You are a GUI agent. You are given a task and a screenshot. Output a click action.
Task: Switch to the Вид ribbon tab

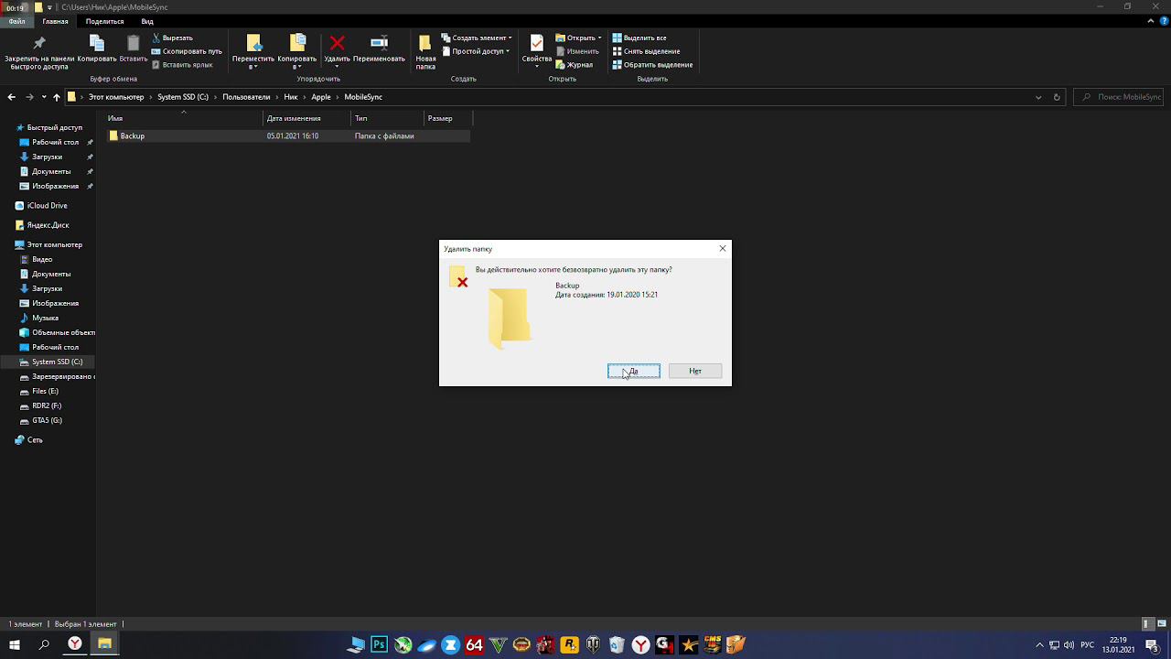[147, 21]
